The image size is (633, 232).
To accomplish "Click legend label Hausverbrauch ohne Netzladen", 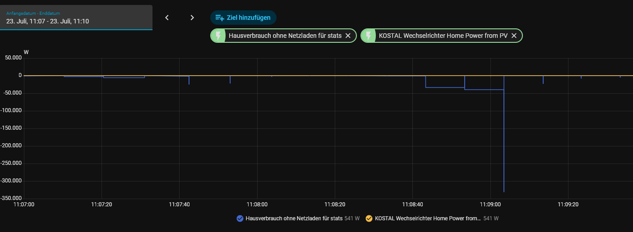I will click(x=294, y=218).
